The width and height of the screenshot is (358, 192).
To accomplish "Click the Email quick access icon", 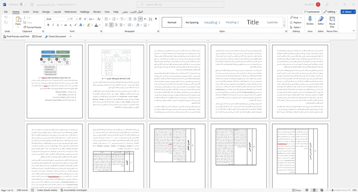I will coord(37,37).
